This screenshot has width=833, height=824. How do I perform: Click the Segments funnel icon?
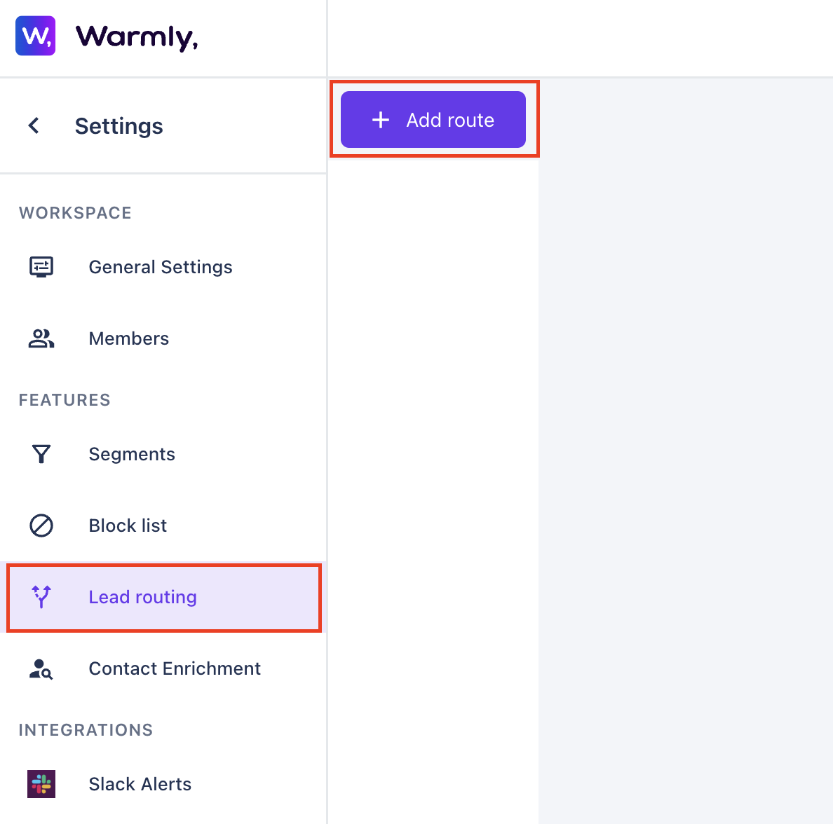pos(41,454)
